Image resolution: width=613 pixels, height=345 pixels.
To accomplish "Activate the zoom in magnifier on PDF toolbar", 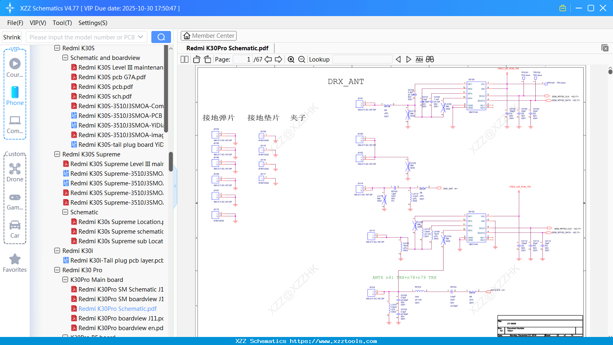I will [291, 59].
